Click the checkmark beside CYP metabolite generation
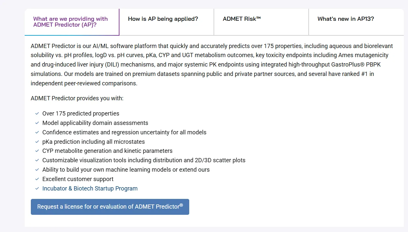The height and width of the screenshot is (232, 408). point(37,151)
